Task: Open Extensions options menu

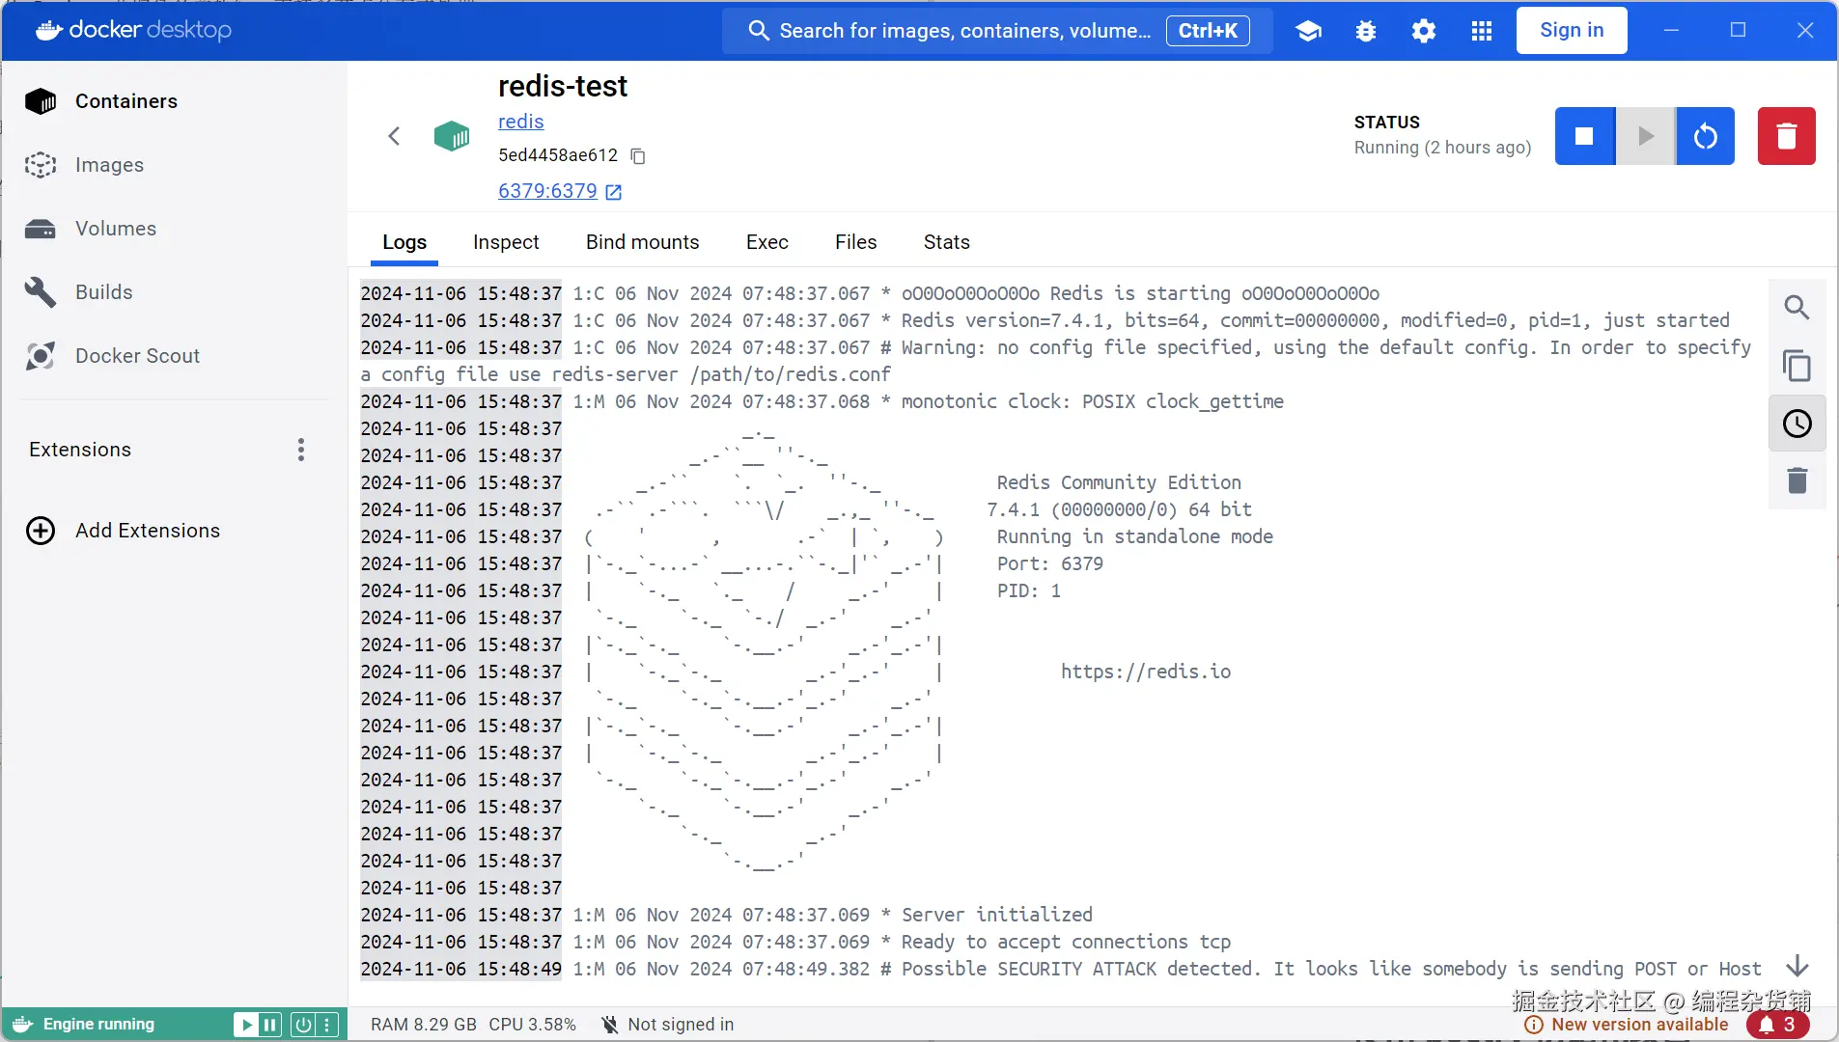Action: pyautogui.click(x=301, y=450)
